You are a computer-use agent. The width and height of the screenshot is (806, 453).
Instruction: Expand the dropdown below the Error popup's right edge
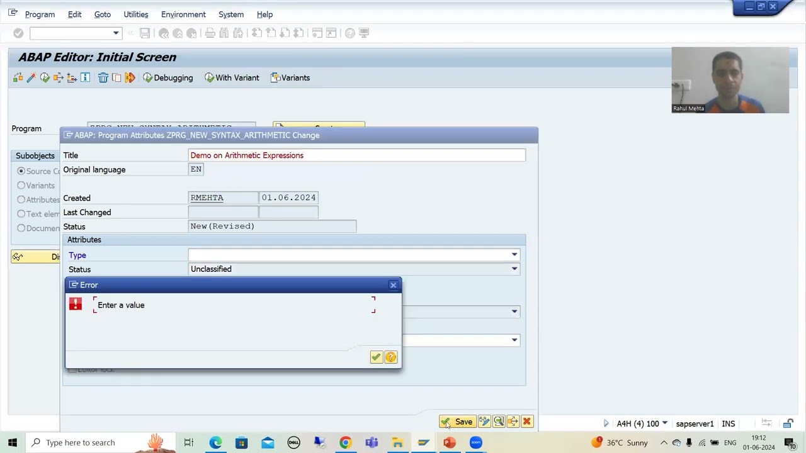tap(514, 311)
